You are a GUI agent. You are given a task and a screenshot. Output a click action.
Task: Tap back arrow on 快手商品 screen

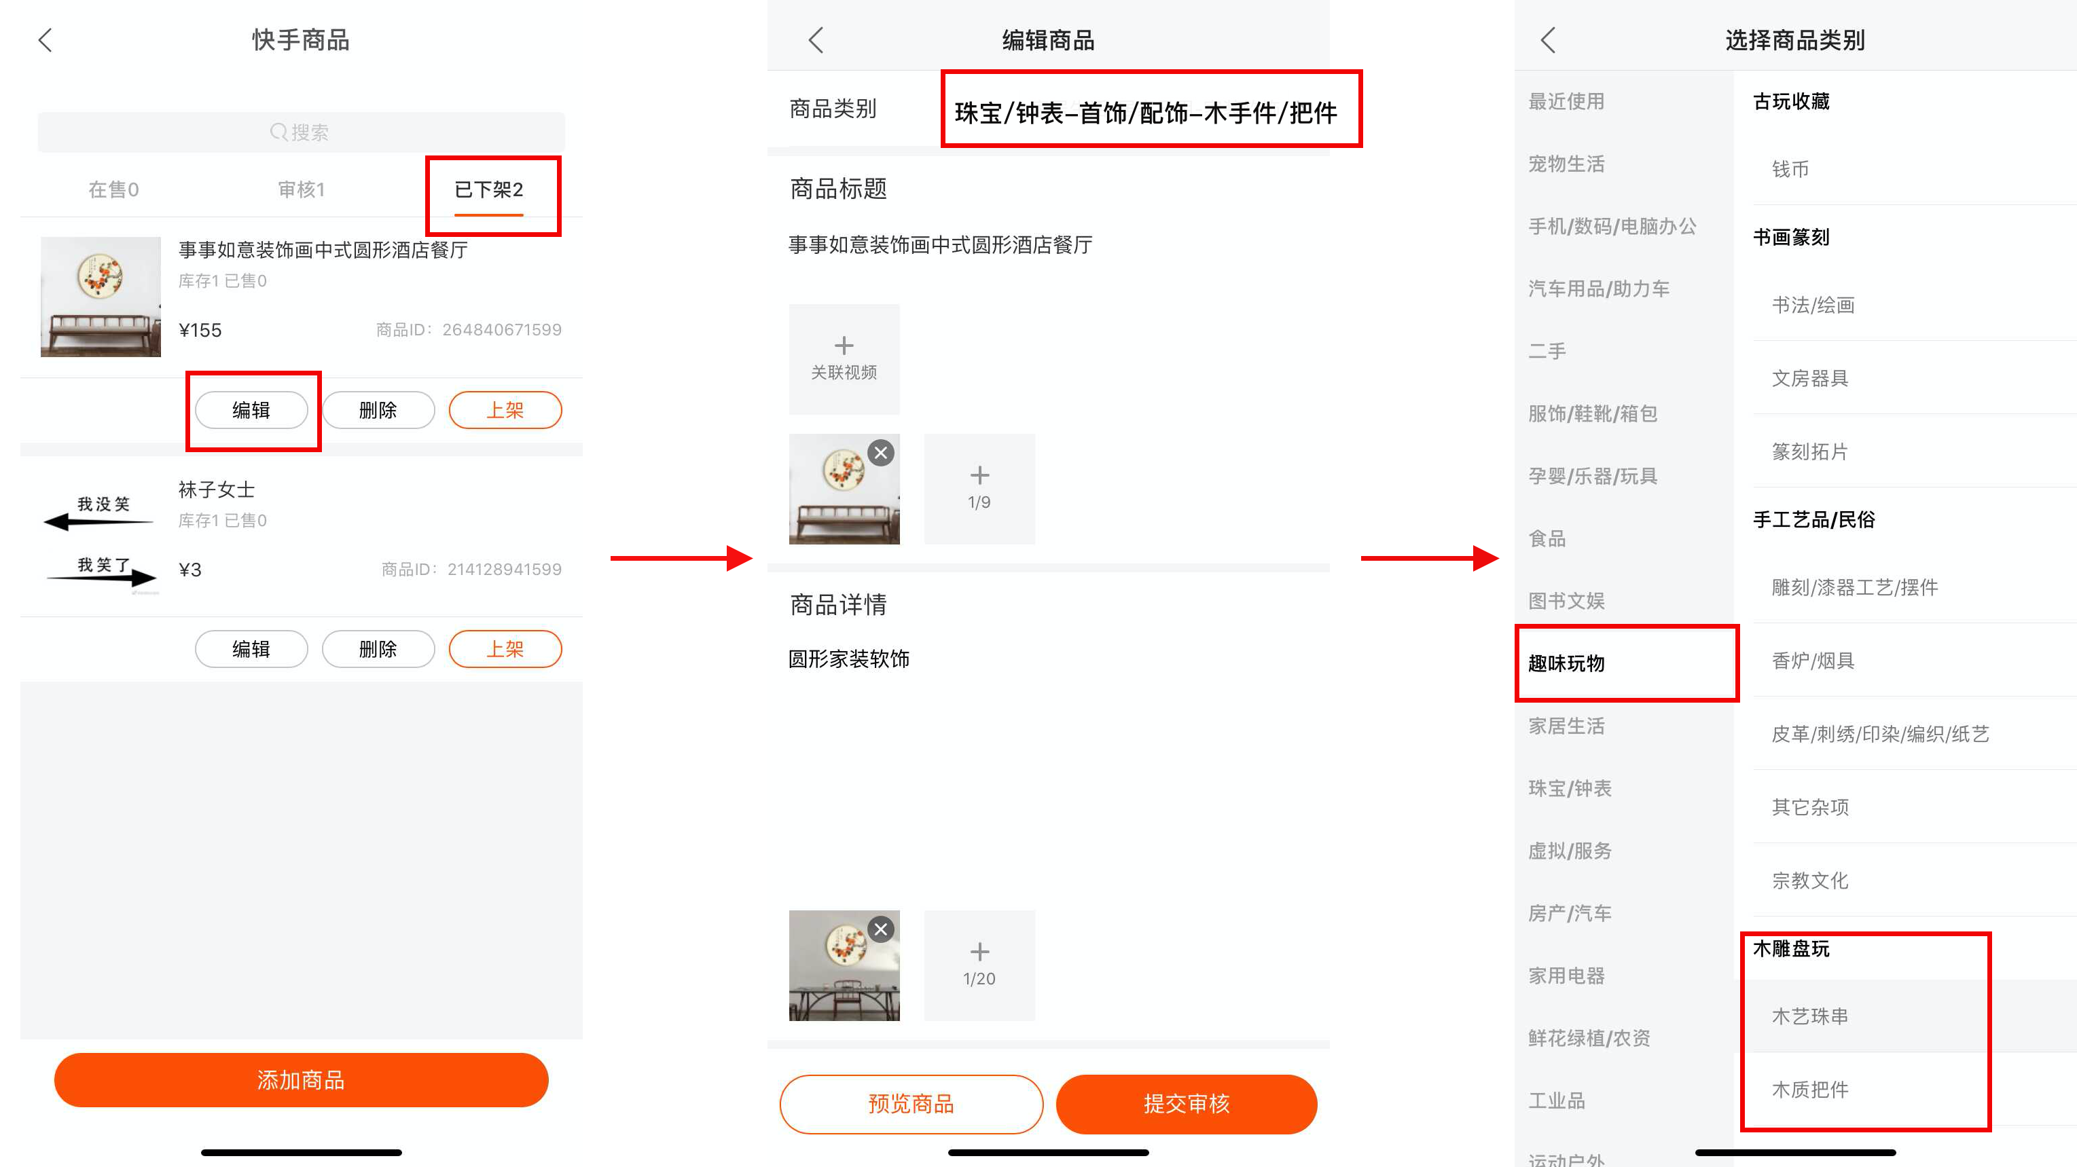click(45, 40)
